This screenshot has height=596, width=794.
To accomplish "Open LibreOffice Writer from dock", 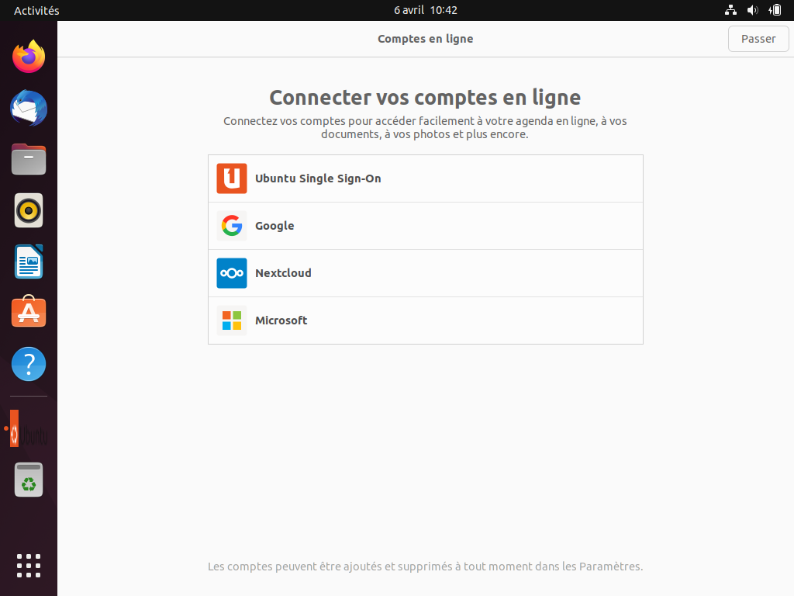I will [29, 262].
